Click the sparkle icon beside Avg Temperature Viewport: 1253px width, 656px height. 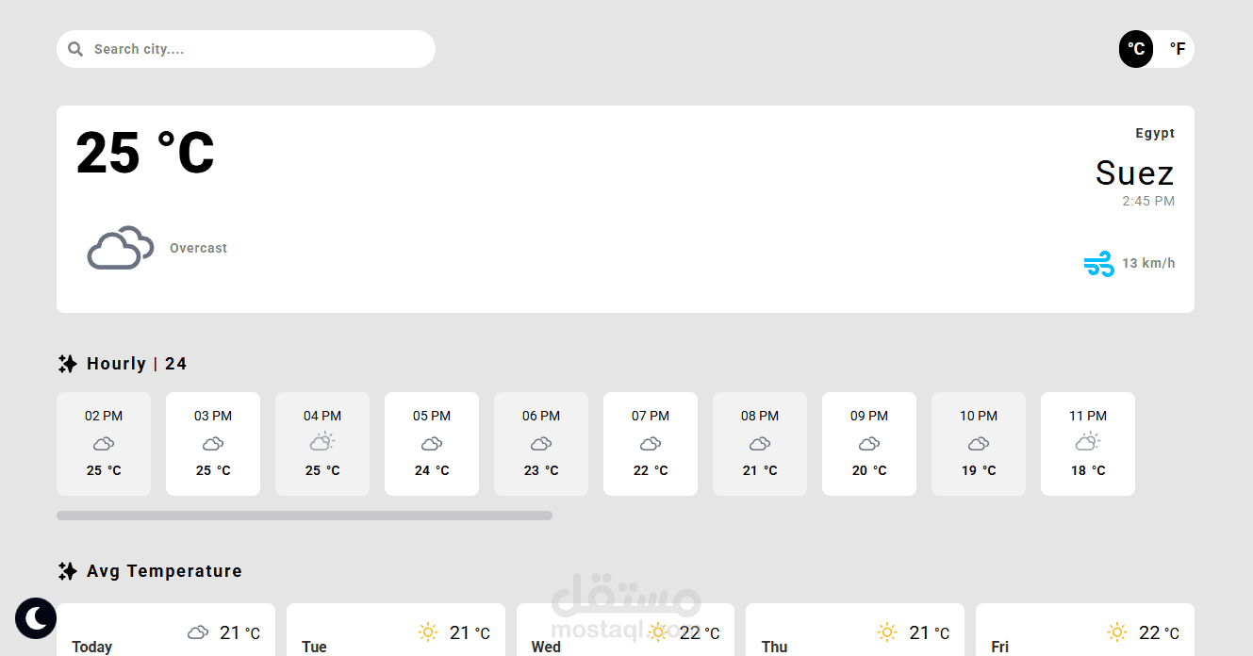pos(67,571)
